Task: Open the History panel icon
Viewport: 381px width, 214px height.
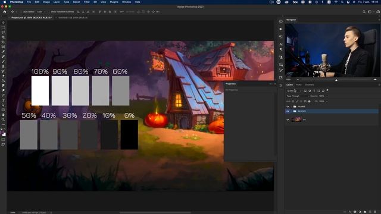Action: coord(281,37)
